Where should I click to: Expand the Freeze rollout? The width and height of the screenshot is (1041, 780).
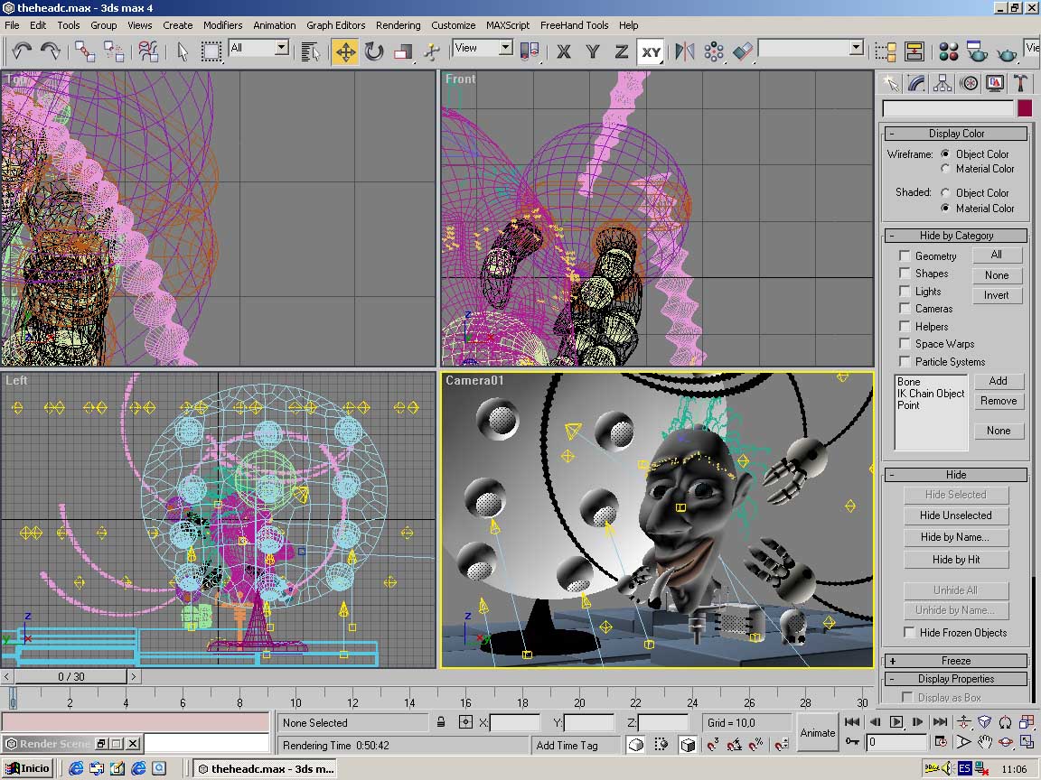(955, 661)
